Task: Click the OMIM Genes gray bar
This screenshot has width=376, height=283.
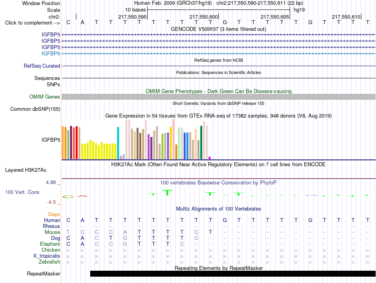Action: [218, 97]
